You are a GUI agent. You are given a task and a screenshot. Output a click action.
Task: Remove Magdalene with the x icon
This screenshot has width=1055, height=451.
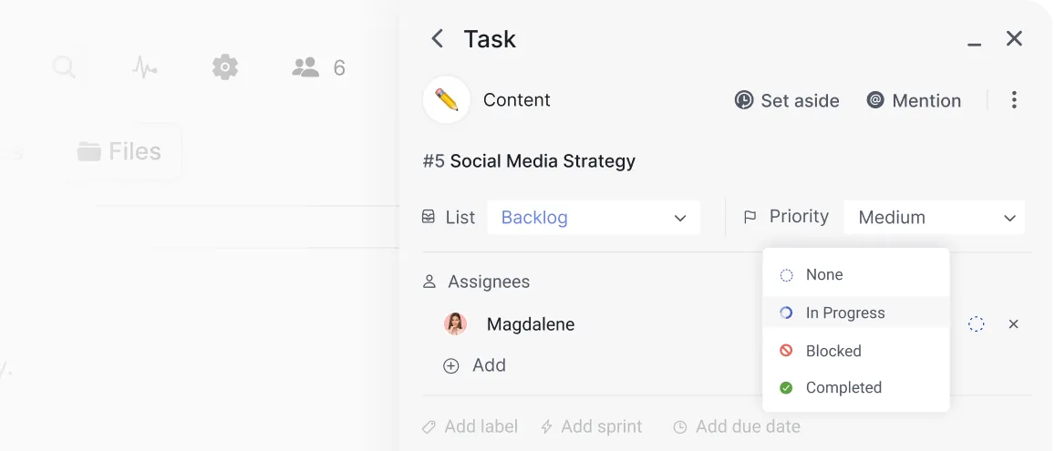1013,324
